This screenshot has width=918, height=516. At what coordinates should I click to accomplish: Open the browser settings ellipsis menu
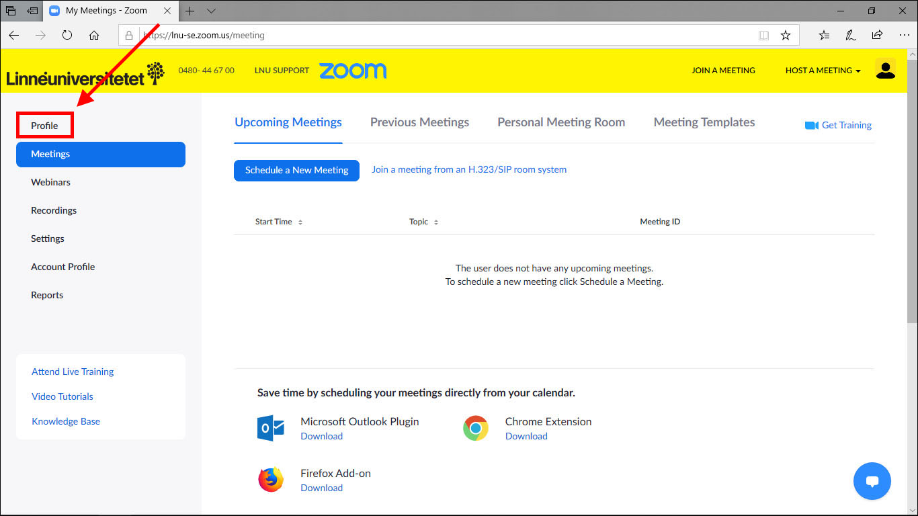[x=904, y=35]
